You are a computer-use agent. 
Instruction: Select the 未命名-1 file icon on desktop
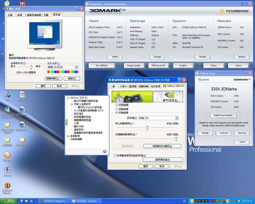point(22,96)
